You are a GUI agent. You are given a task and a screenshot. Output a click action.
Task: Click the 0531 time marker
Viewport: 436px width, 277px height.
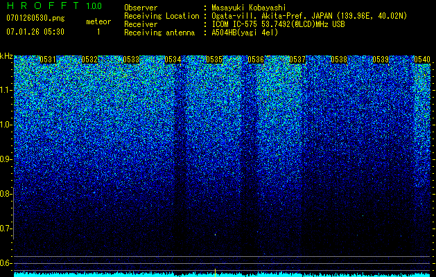(48, 60)
